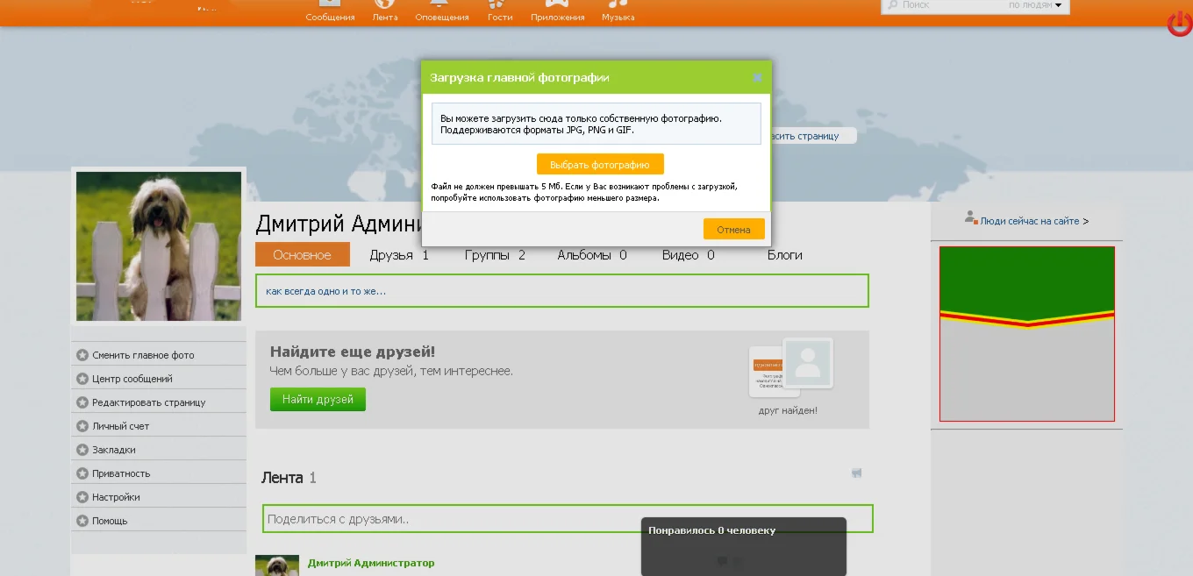Click the Лента 1 section heading
Image resolution: width=1193 pixels, height=576 pixels.
[289, 478]
